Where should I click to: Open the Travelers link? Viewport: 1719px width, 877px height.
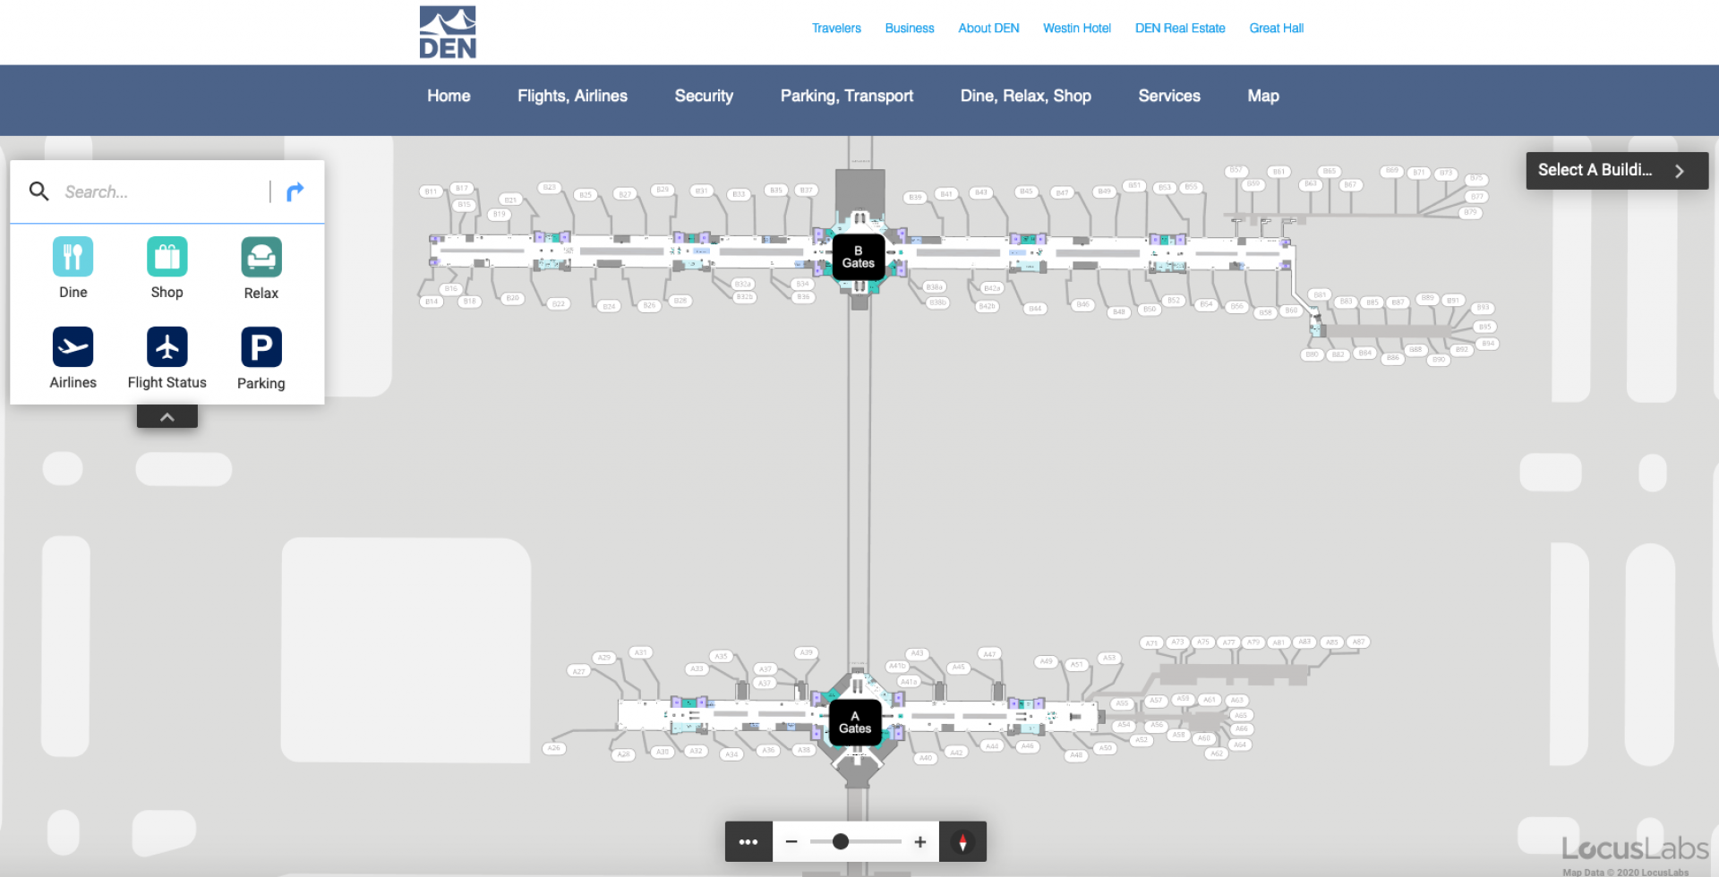pos(836,29)
